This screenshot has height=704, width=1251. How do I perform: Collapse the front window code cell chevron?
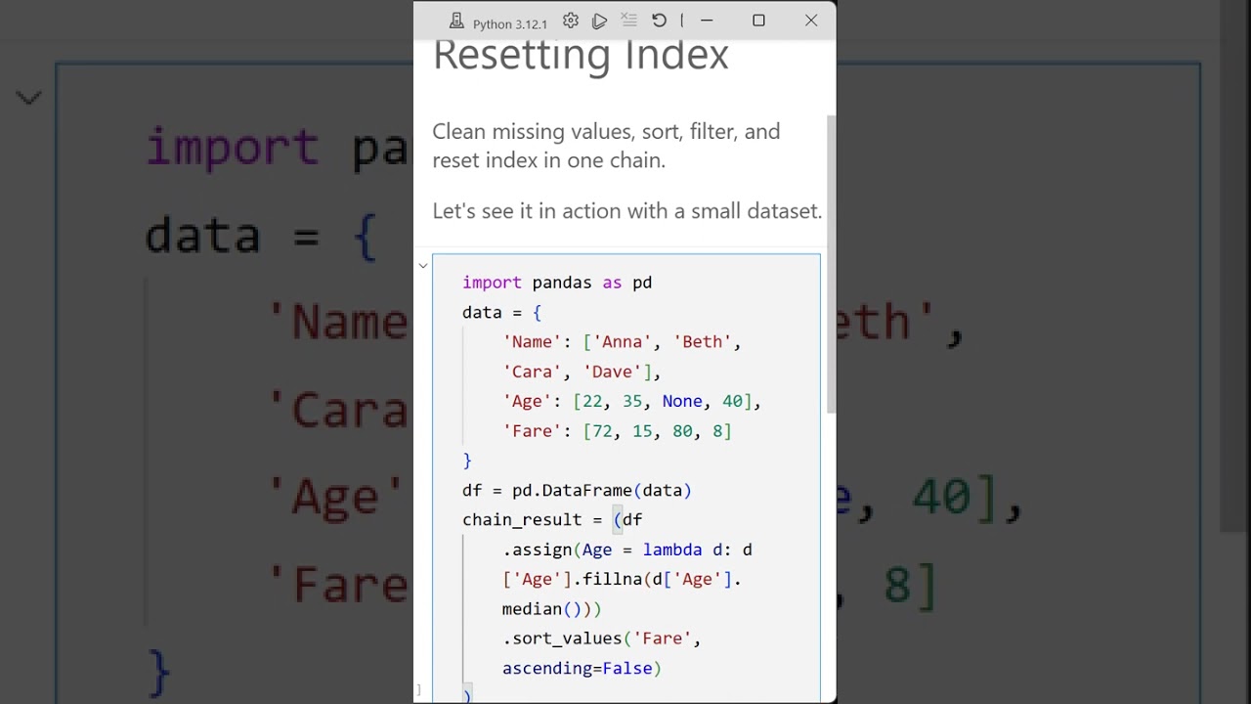click(423, 266)
